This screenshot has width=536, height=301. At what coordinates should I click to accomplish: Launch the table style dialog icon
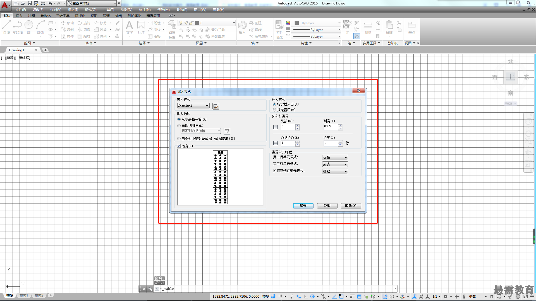216,106
